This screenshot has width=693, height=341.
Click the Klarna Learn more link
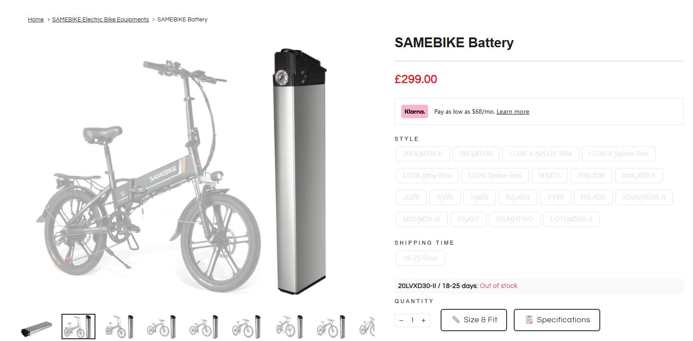pos(513,112)
